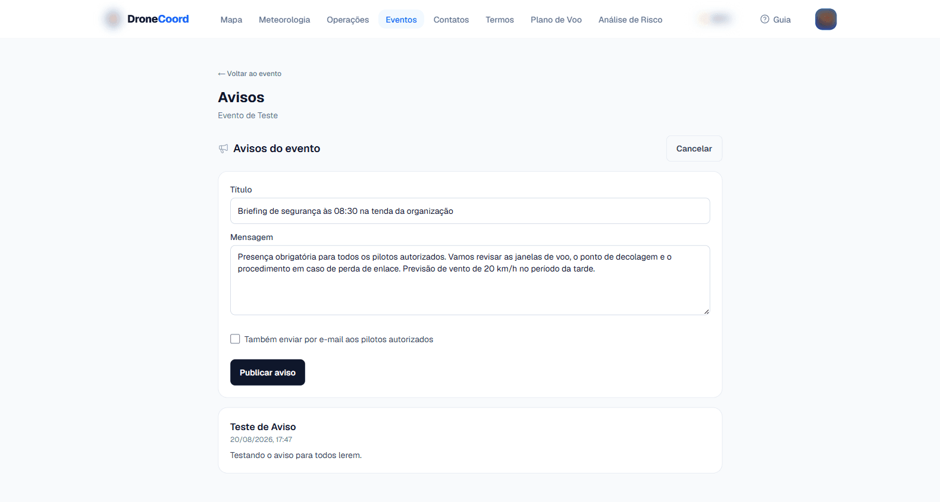Click the blurred badge left of Guia

[715, 19]
